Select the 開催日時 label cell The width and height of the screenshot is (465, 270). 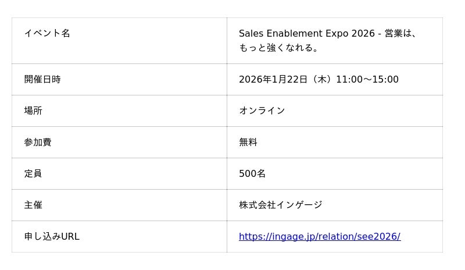(42, 79)
